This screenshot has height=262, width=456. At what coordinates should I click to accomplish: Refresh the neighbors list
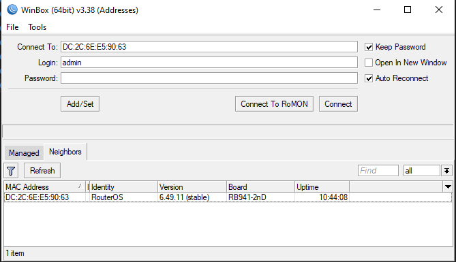(42, 171)
